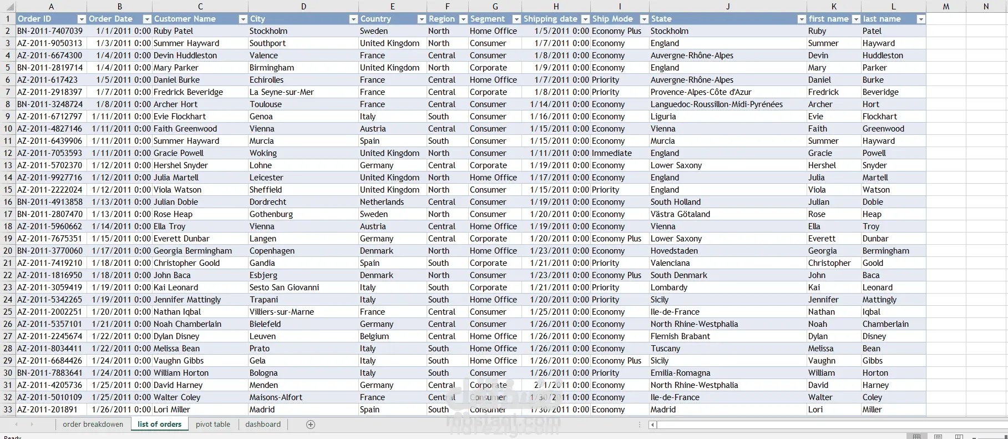Select row 20 header
The width and height of the screenshot is (1008, 439).
[8, 251]
